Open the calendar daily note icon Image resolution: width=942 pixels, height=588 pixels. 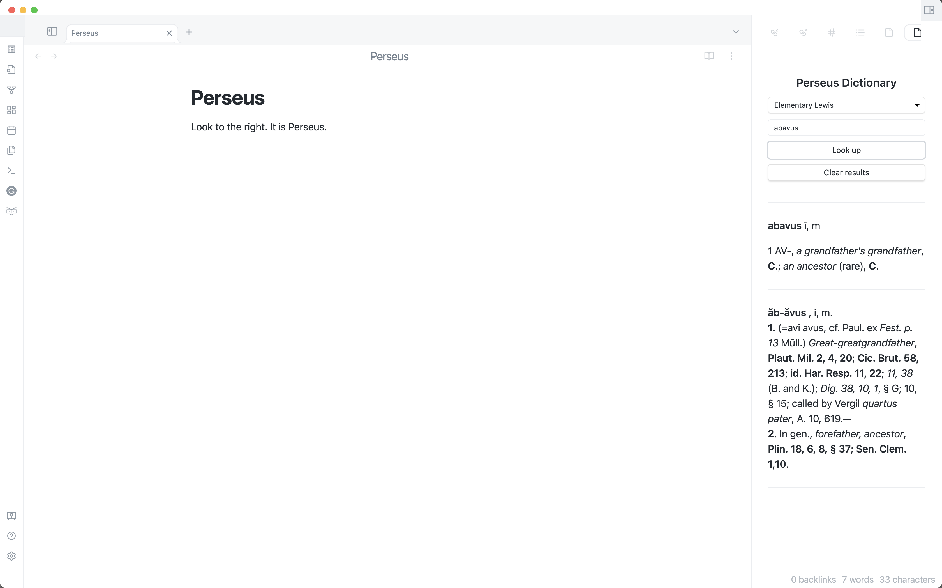coord(11,130)
